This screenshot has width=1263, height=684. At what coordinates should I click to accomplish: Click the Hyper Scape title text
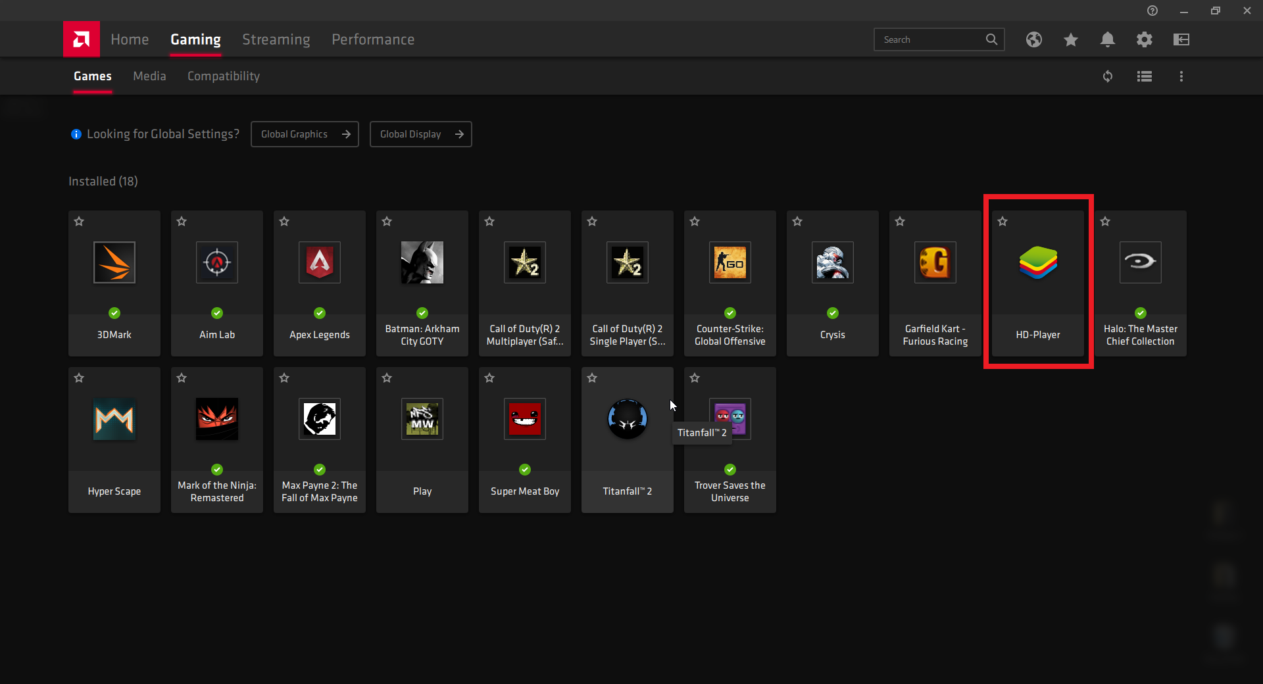(x=114, y=491)
